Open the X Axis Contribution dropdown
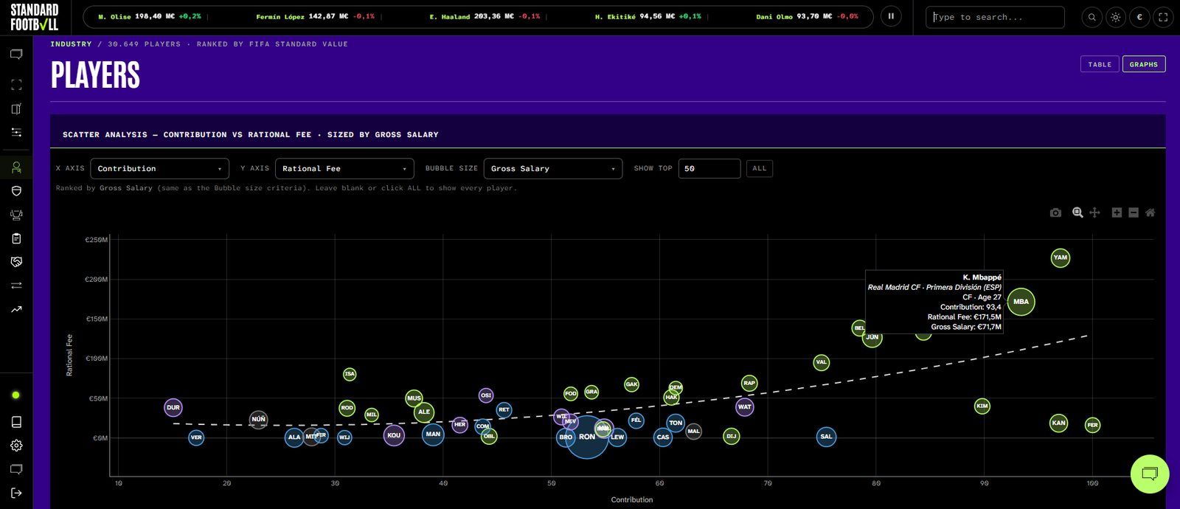 pos(159,168)
